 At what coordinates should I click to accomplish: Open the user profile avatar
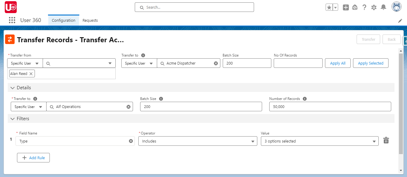click(x=397, y=7)
